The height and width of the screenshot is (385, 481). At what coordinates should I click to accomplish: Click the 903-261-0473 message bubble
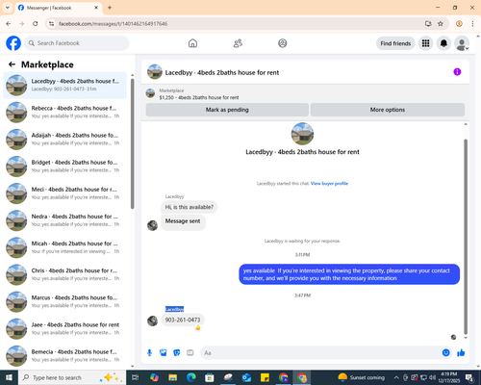coord(183,320)
